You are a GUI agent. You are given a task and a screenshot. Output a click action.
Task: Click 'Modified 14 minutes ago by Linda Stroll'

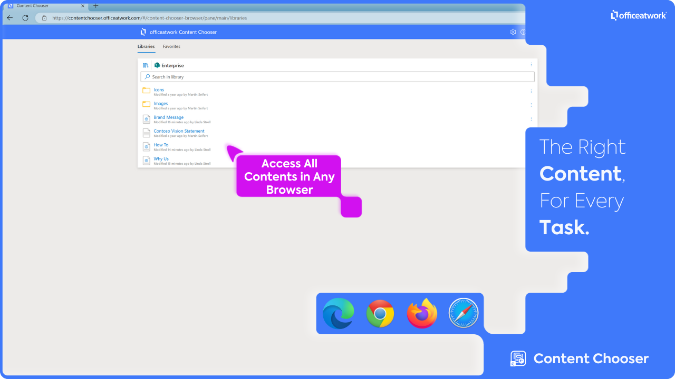(182, 149)
